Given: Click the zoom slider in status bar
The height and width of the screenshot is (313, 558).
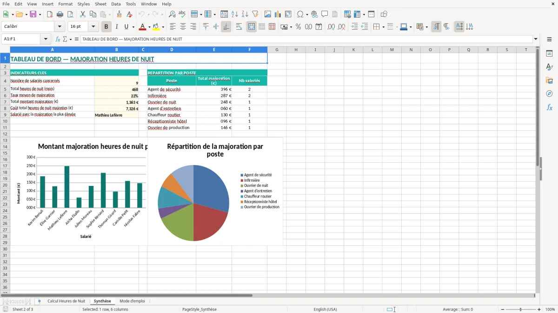Looking at the screenshot, I should 520,309.
